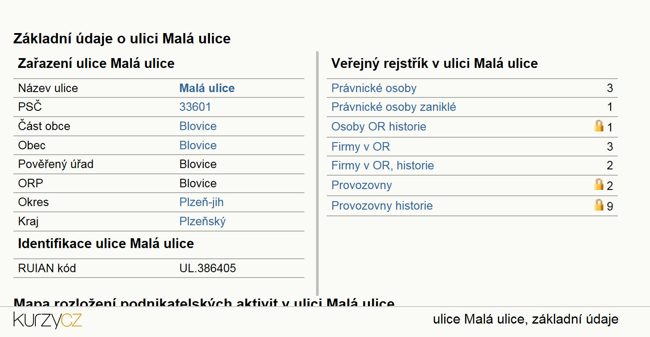
Task: Open the Osoby OR historie link
Action: coord(379,126)
